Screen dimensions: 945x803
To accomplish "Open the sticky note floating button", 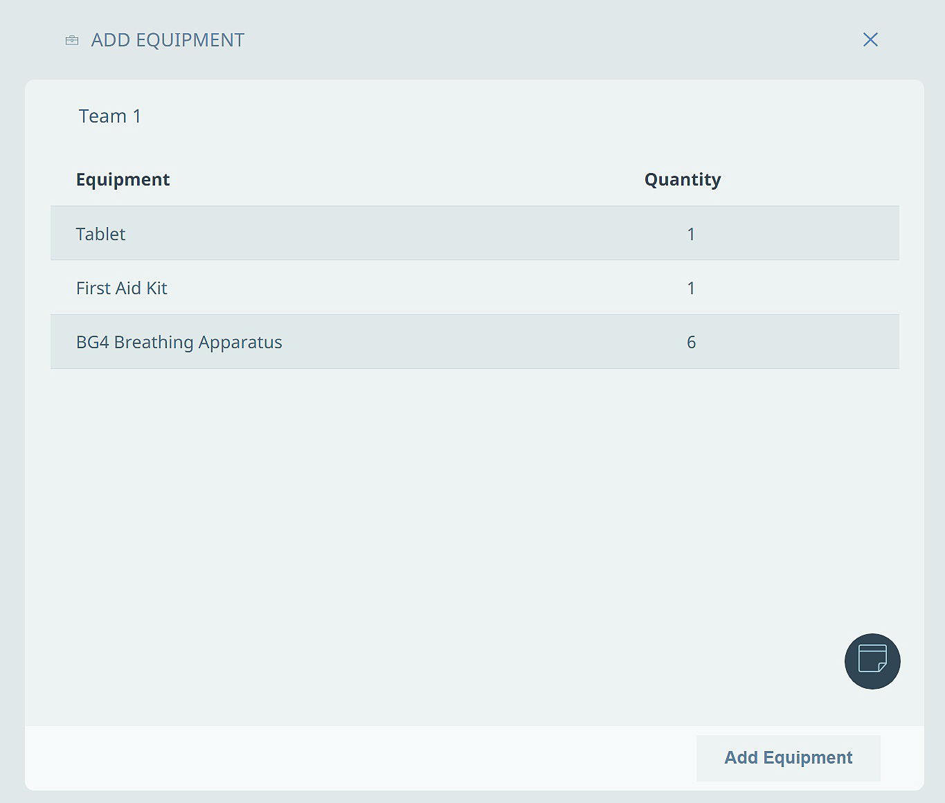I will tap(872, 661).
